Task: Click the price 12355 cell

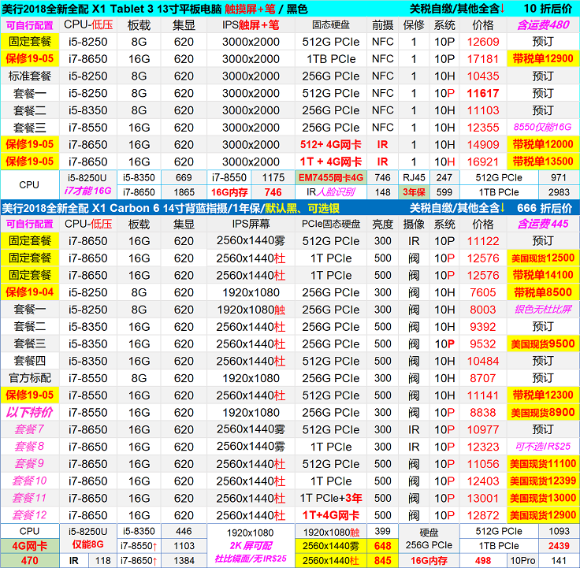Action: pos(483,127)
